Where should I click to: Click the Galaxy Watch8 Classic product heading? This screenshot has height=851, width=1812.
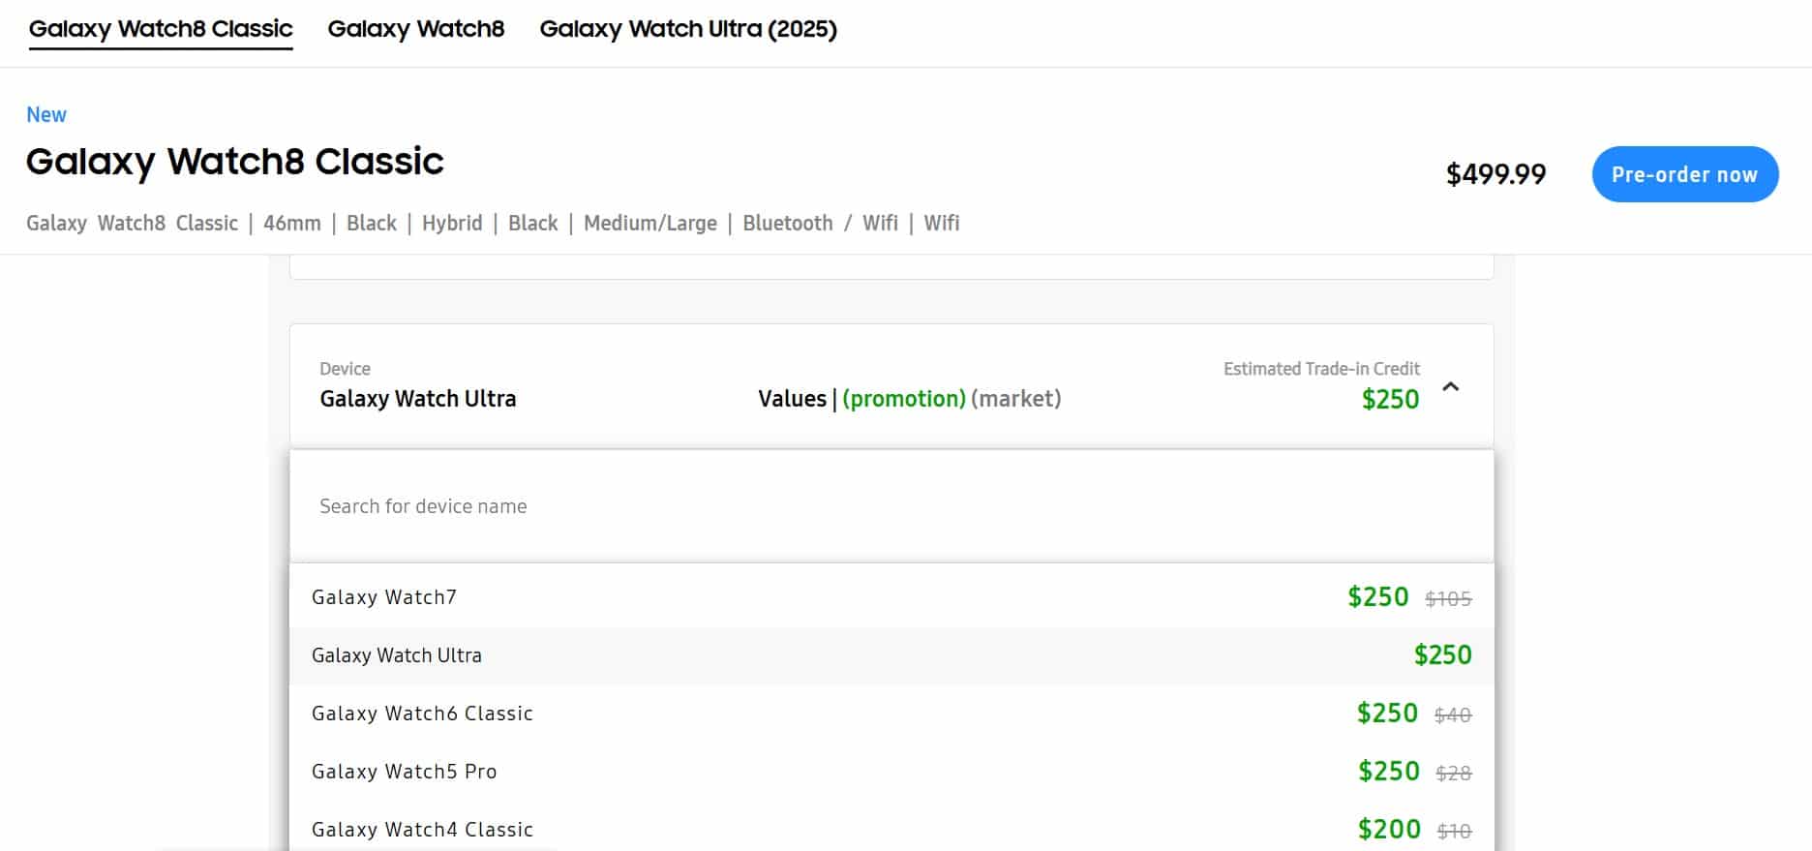[234, 162]
